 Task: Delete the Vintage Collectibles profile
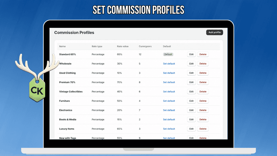click(203, 92)
